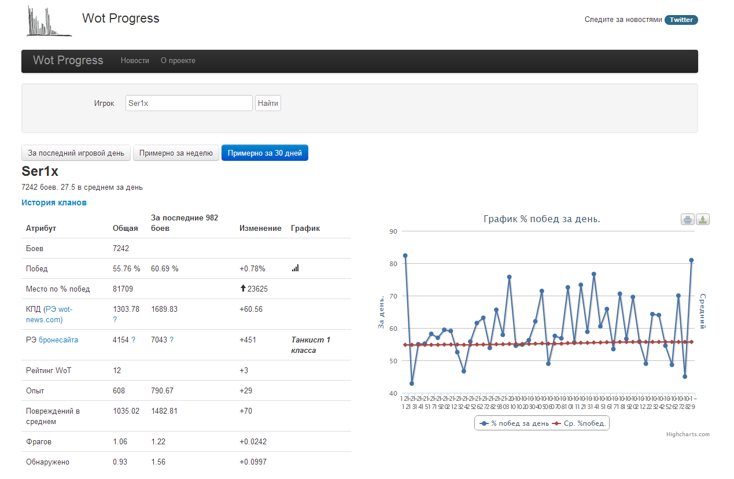Viewport: 734px width, 479px height.
Task: Follow the Twitter news button
Action: pyautogui.click(x=681, y=20)
